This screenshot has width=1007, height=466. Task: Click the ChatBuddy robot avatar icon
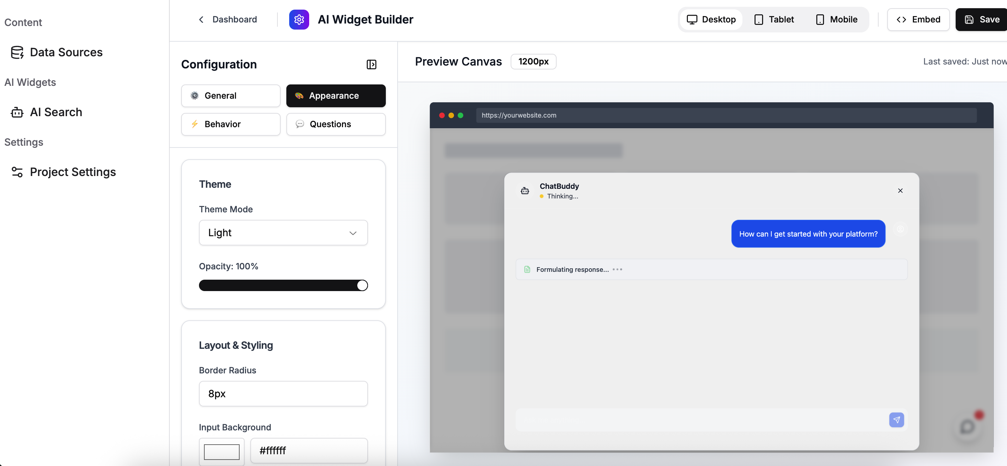click(525, 191)
